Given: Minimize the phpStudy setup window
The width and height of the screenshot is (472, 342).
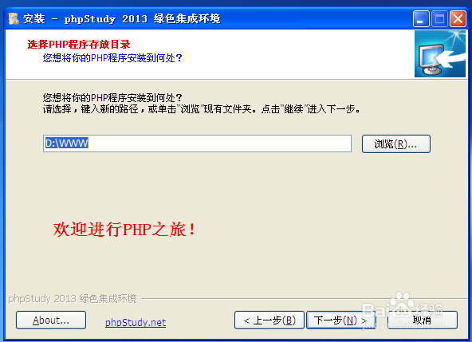Looking at the screenshot, I should (x=421, y=19).
